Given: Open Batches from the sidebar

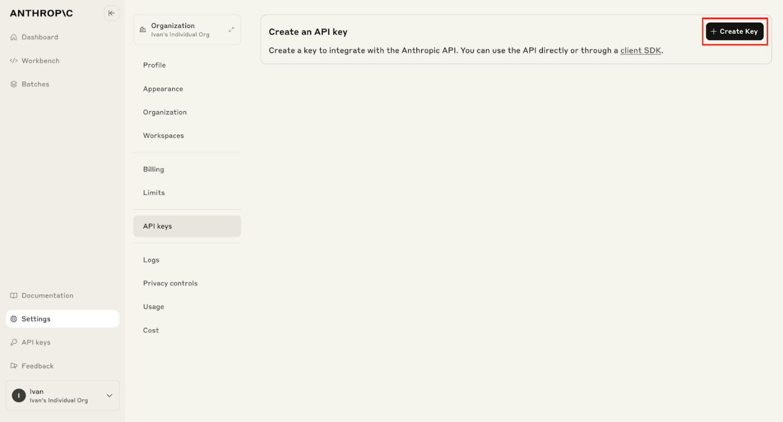Looking at the screenshot, I should [34, 84].
